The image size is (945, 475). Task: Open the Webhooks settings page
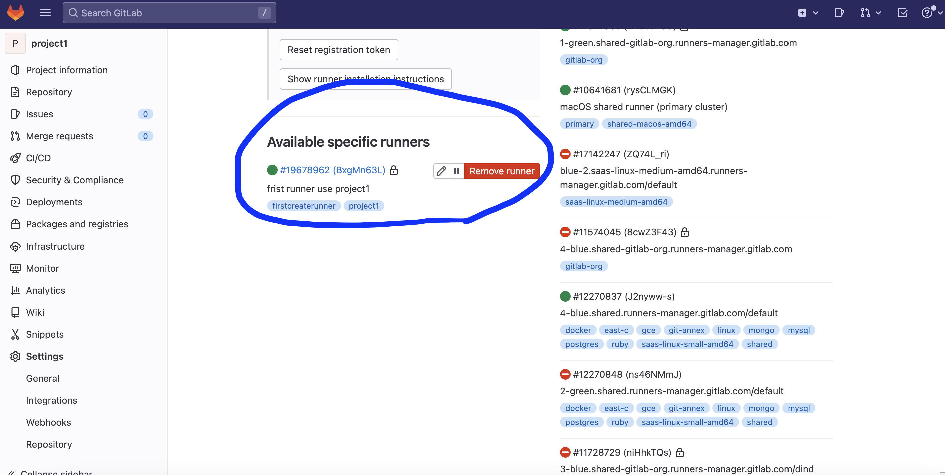click(x=48, y=422)
